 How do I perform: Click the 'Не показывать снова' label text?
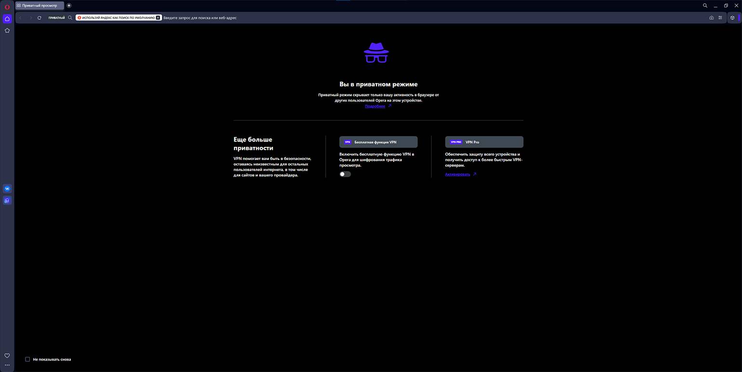(52, 359)
